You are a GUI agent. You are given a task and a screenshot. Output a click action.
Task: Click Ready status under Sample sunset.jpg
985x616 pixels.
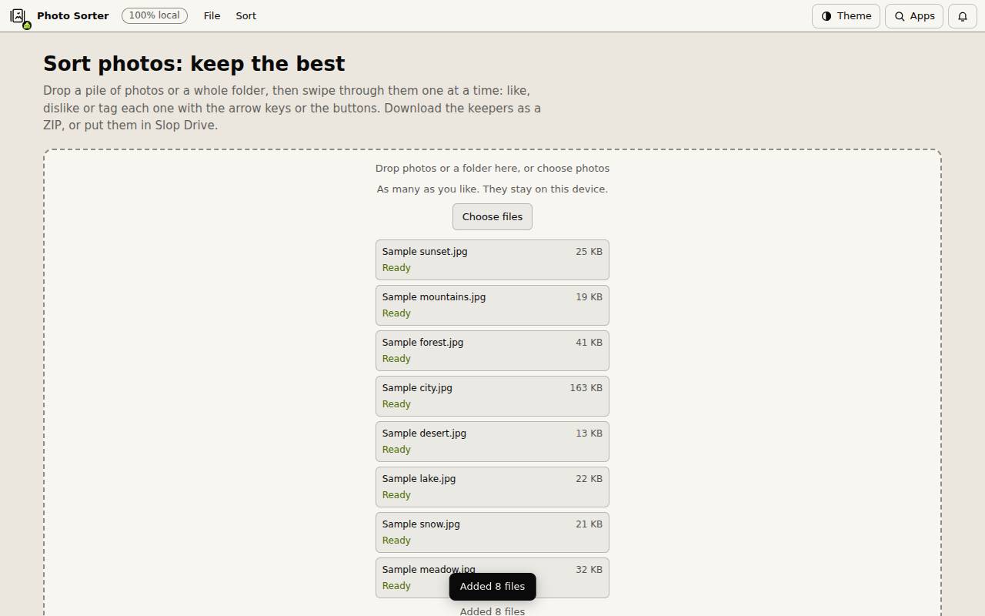pyautogui.click(x=396, y=268)
